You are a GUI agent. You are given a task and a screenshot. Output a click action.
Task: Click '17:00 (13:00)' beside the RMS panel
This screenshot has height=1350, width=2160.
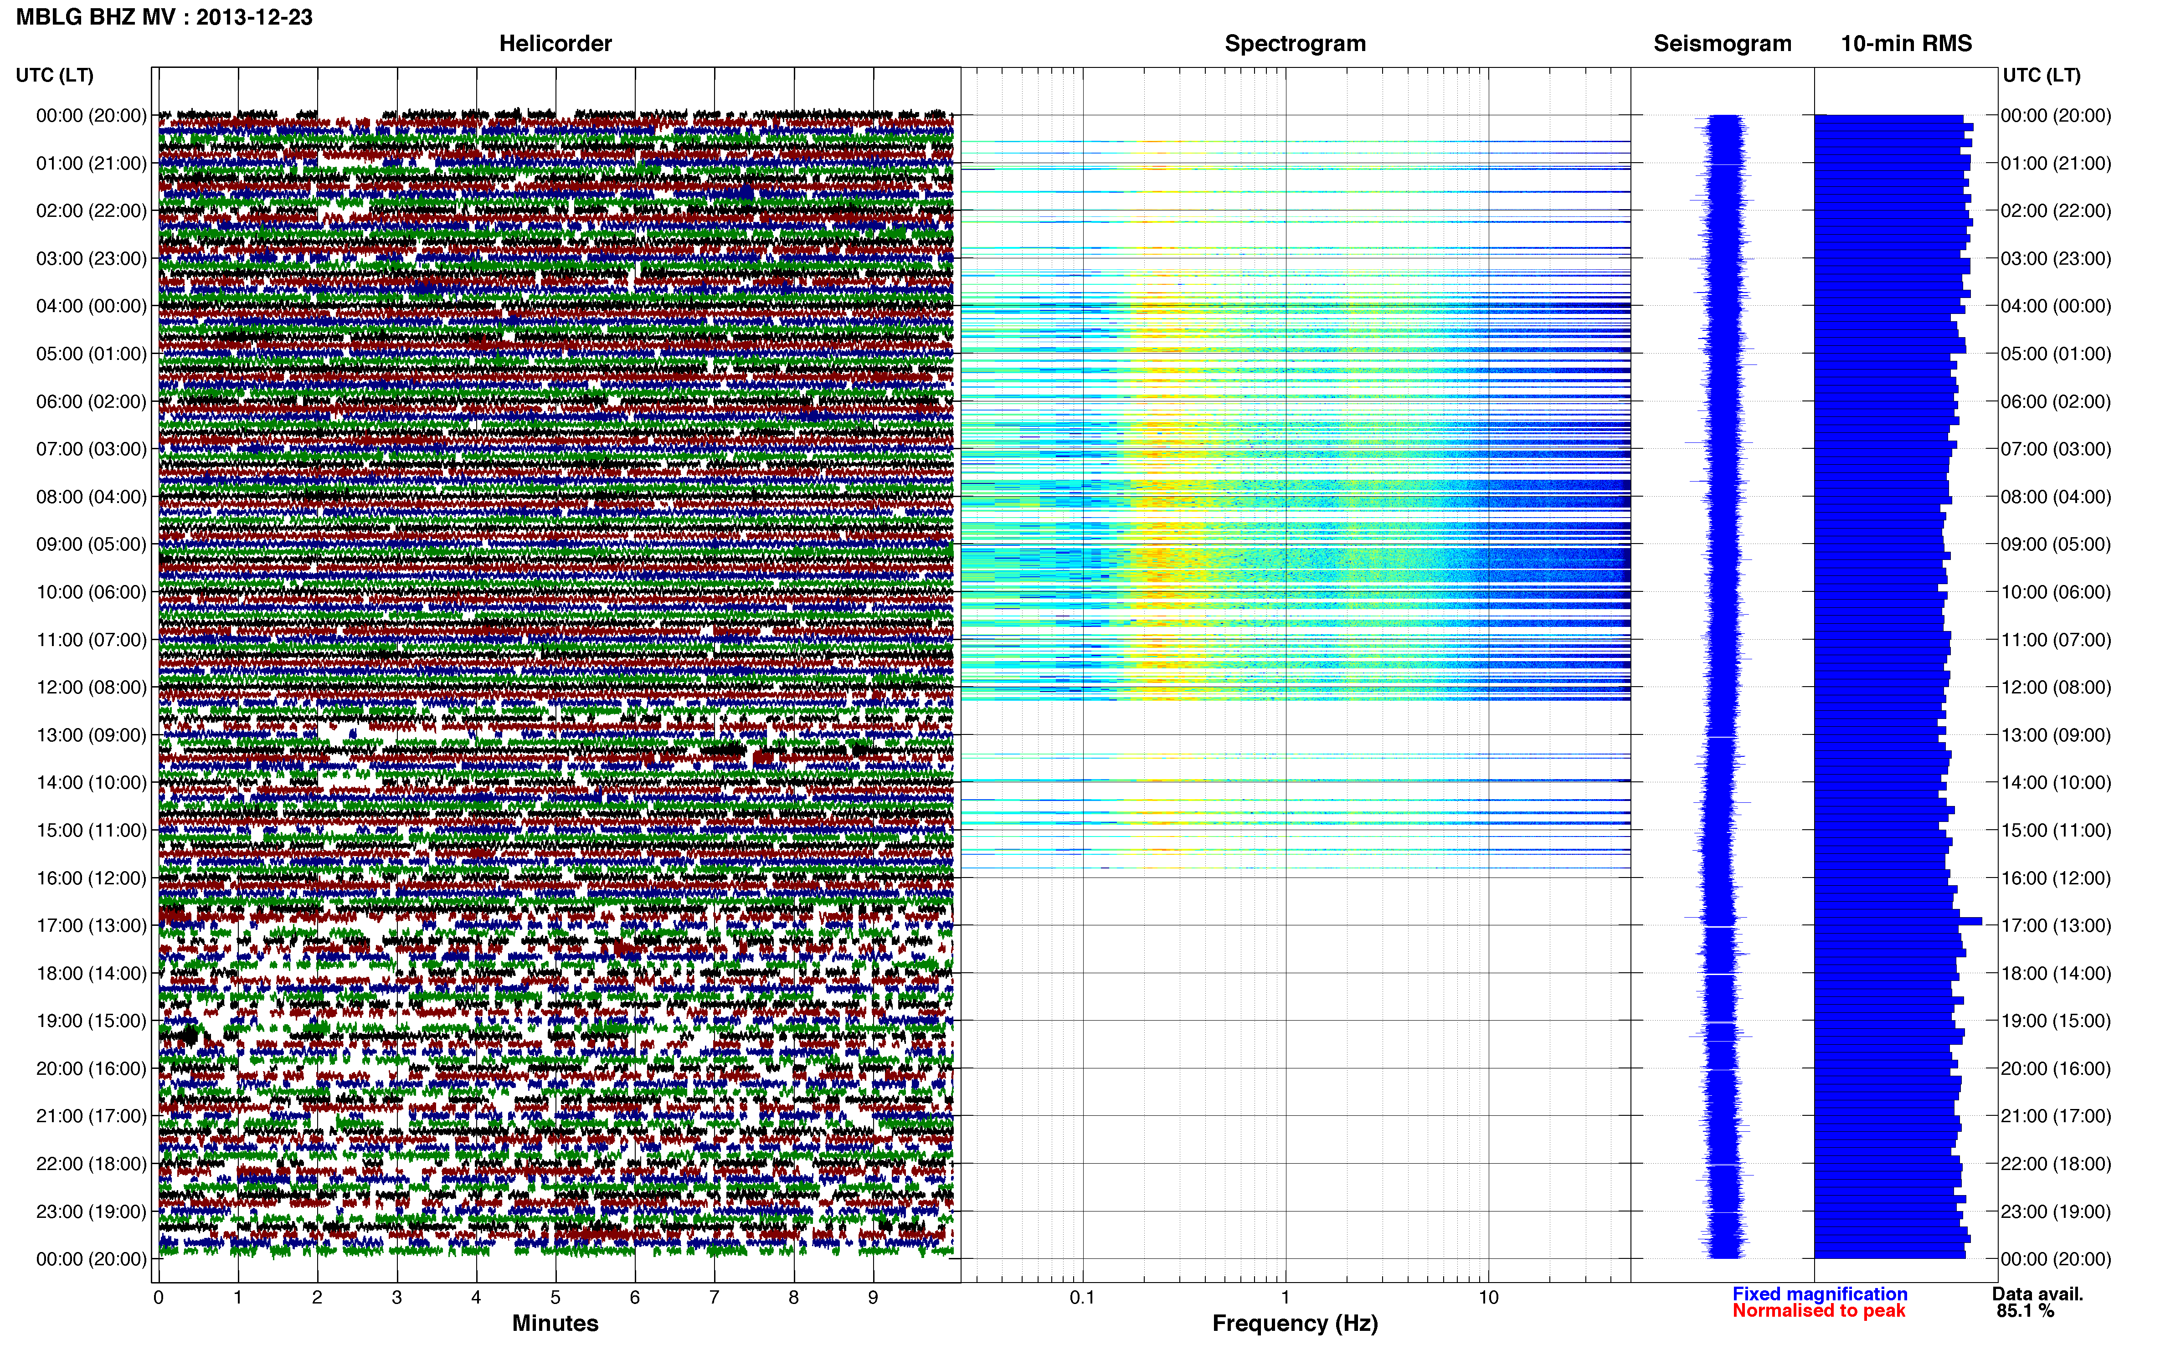pos(2057,926)
